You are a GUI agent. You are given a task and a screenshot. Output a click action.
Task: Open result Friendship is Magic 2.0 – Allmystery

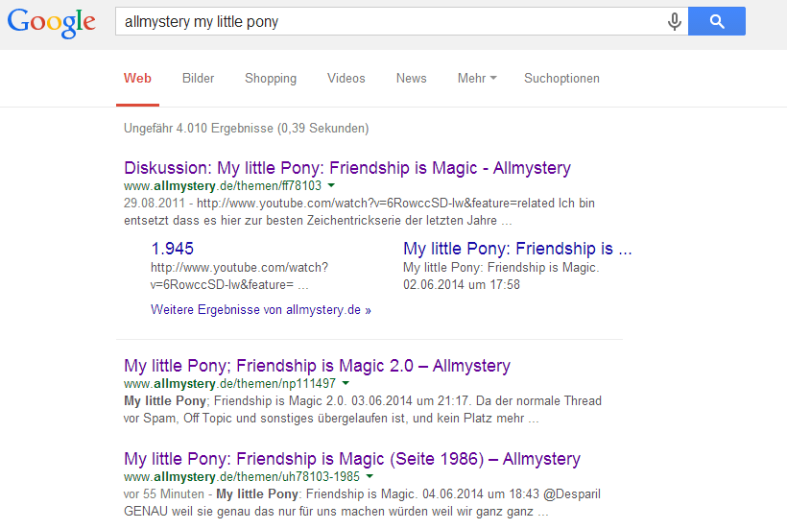pos(318,366)
